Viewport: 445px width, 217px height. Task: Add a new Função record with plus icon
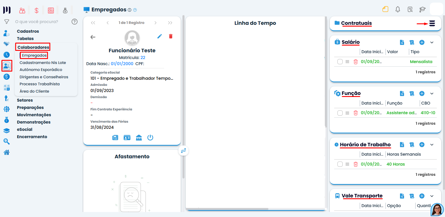point(422,93)
